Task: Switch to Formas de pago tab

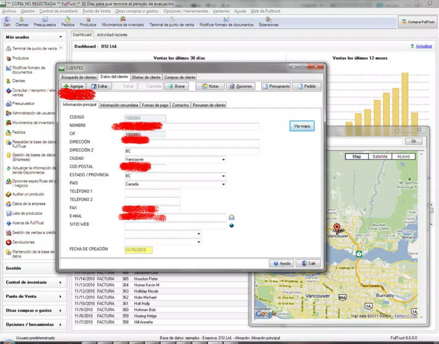Action: pos(155,105)
